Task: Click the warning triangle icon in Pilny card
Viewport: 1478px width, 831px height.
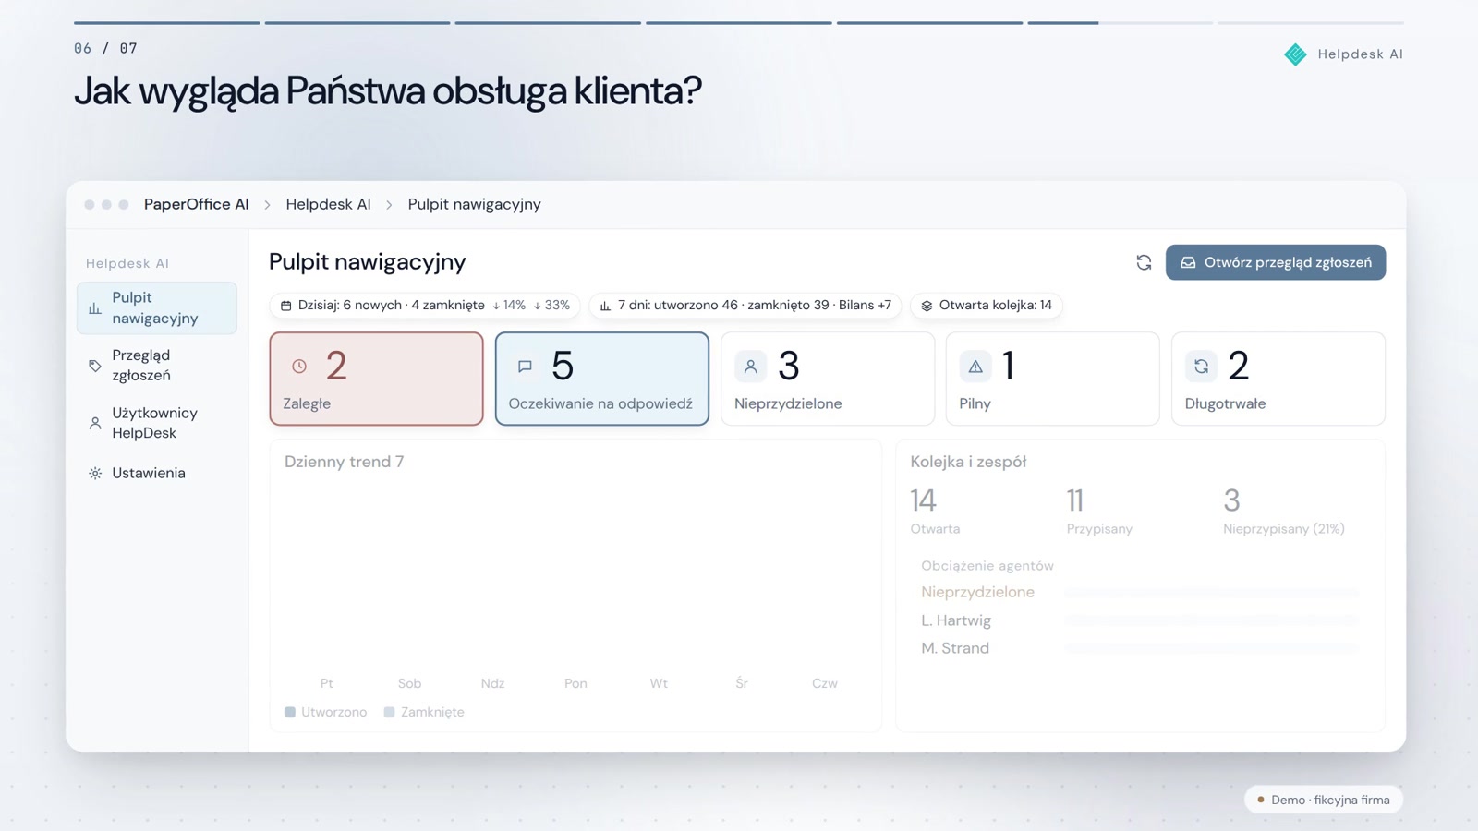Action: pyautogui.click(x=975, y=367)
